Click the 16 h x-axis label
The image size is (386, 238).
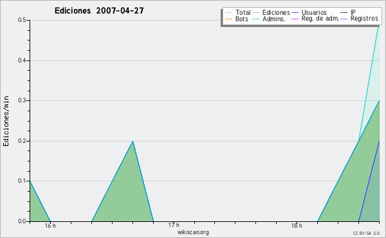pyautogui.click(x=50, y=226)
